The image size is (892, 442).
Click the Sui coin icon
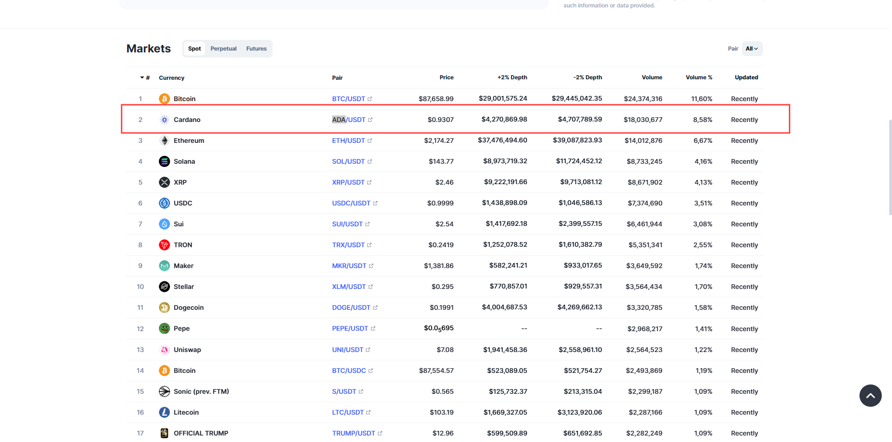tap(164, 224)
